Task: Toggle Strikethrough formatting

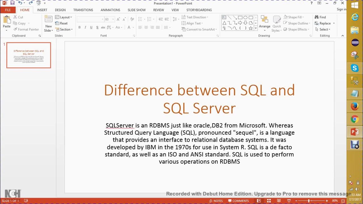Action: [x=103, y=27]
